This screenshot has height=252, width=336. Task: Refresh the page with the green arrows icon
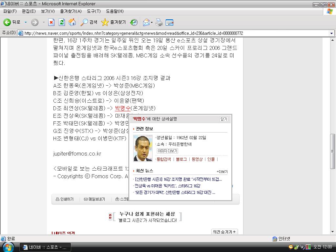[62, 22]
